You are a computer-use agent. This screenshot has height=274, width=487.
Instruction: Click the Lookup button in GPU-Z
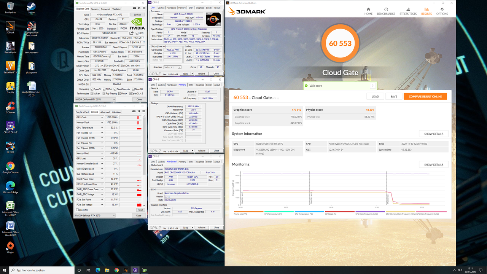(x=137, y=14)
